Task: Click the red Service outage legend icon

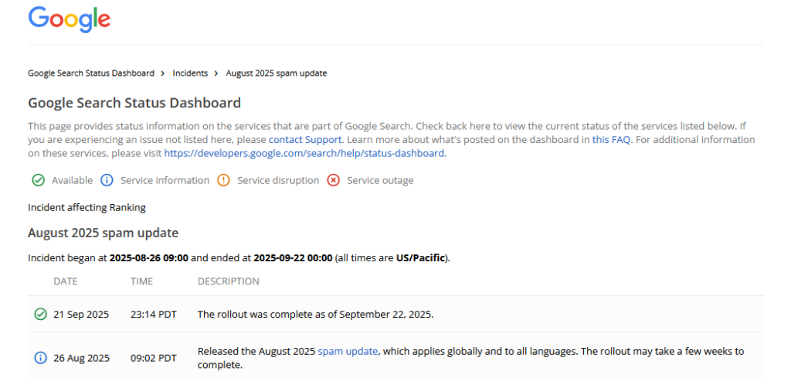Action: point(333,180)
